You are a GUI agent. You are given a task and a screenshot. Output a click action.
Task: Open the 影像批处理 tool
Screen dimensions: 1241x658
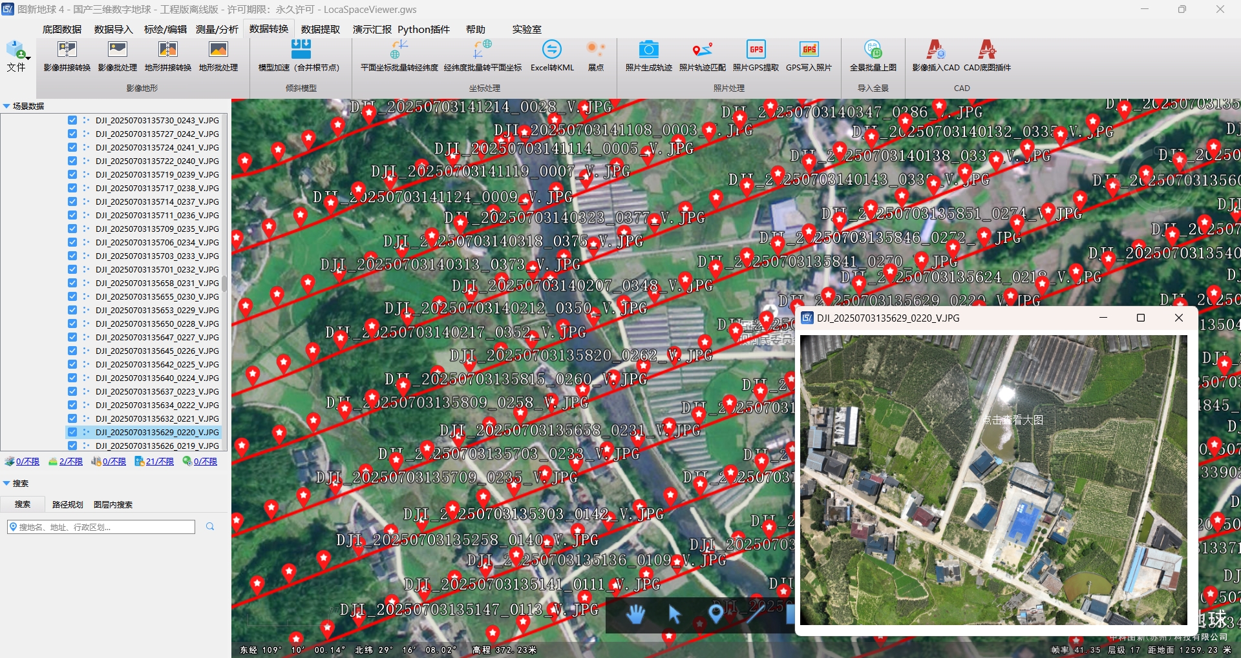pos(118,56)
